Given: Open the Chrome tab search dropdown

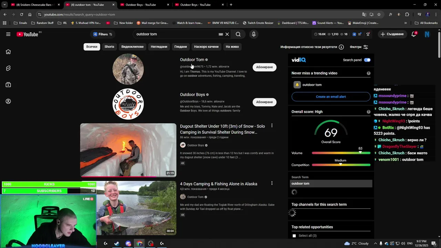Looking at the screenshot, I should 4,5.
